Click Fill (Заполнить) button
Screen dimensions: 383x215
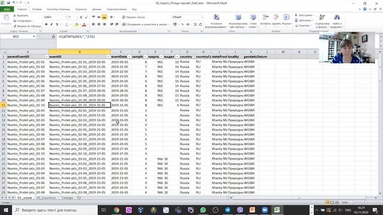click(x=304, y=20)
